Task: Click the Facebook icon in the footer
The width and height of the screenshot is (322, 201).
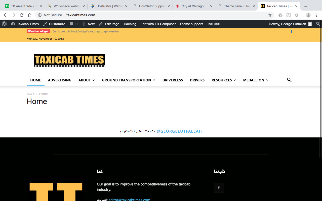Action: [x=219, y=187]
